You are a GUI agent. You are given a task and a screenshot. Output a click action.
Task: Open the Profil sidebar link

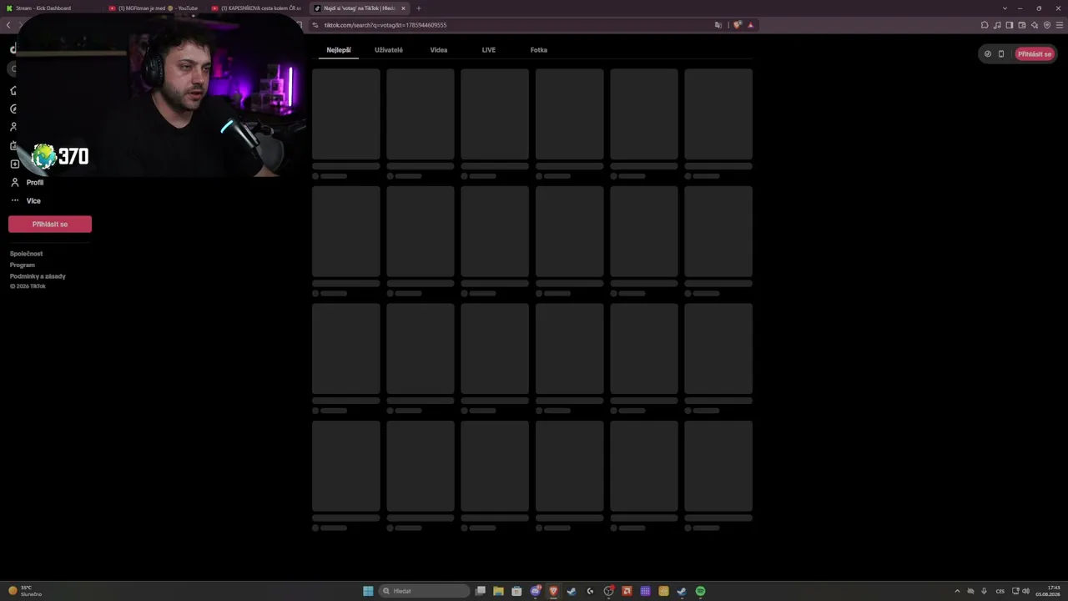click(35, 182)
